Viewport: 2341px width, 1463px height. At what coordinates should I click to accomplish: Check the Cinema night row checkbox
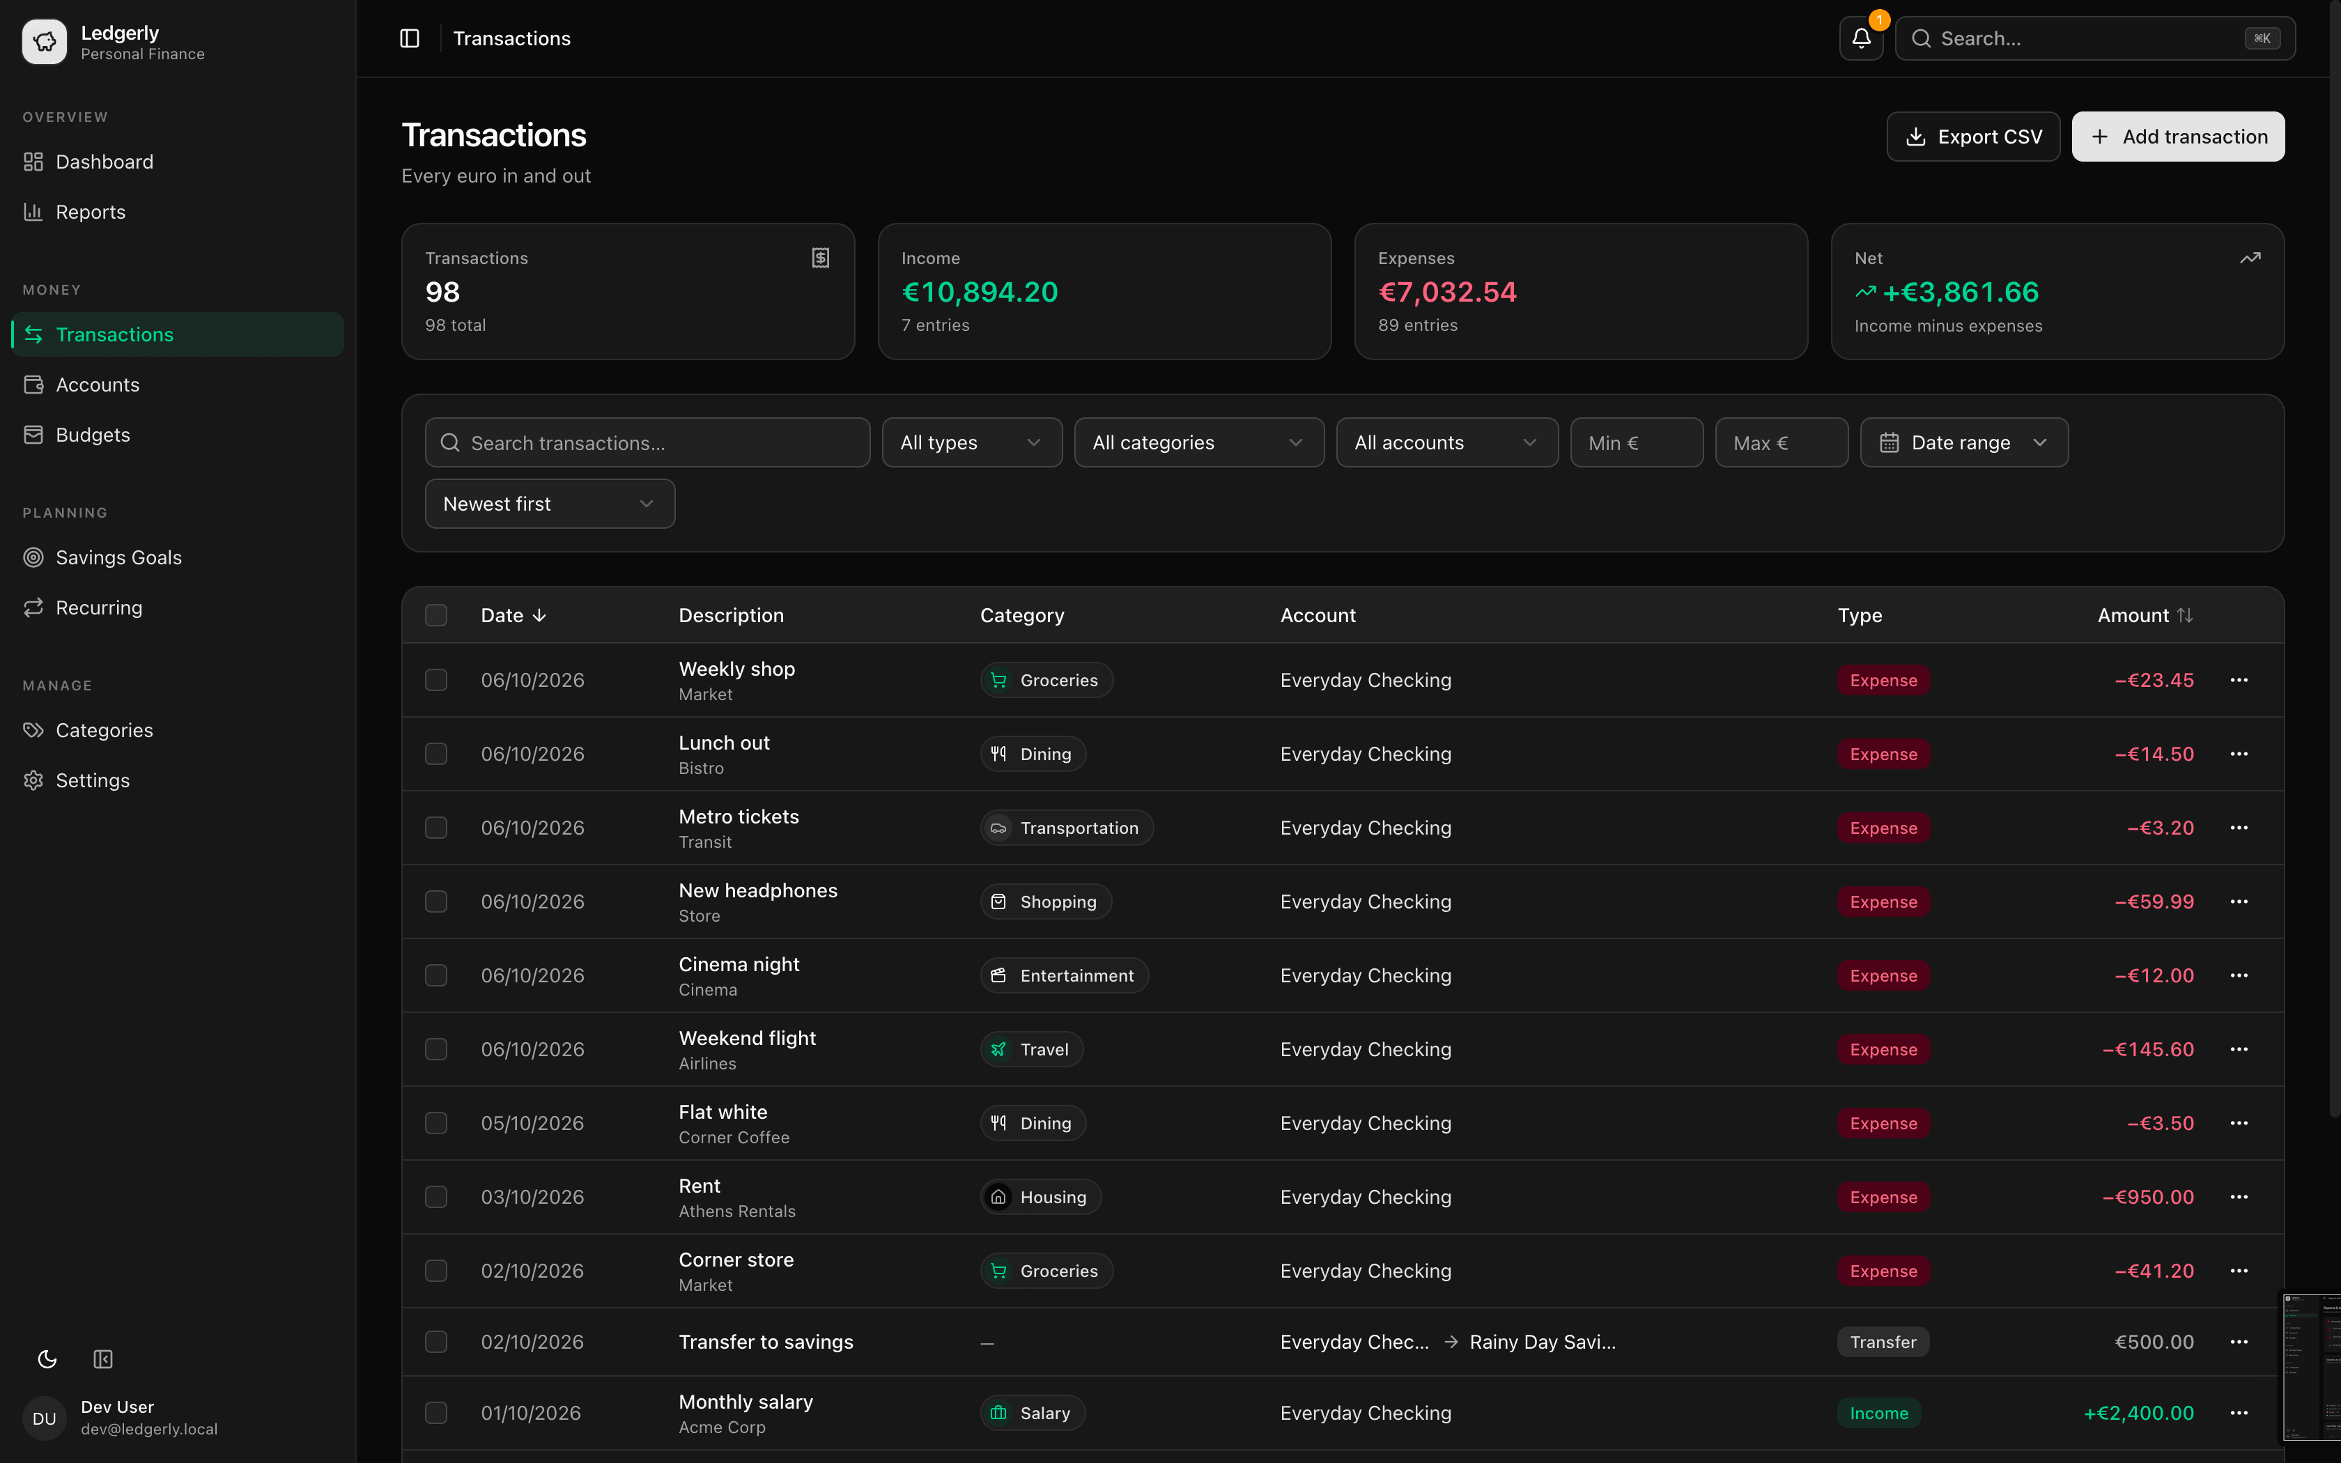click(x=436, y=975)
